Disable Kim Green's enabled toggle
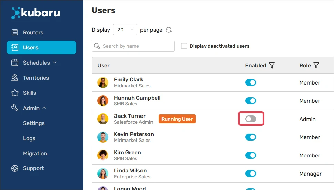The image size is (334, 190). tap(251, 155)
